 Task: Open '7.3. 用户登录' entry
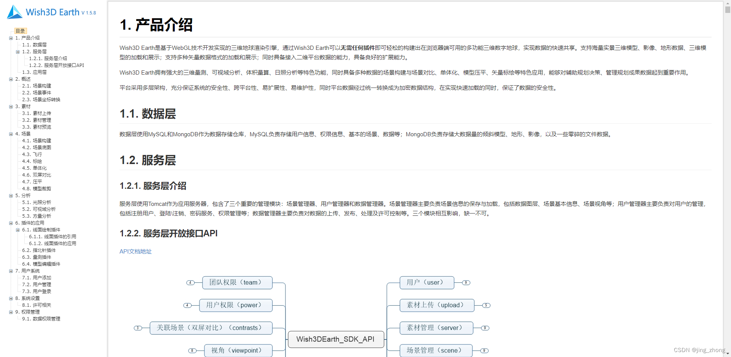click(37, 292)
